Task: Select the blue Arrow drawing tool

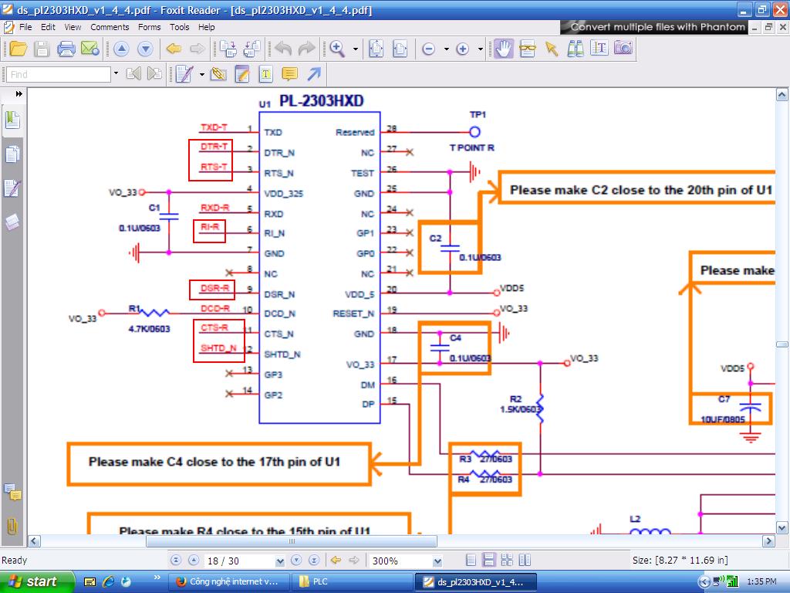Action: 313,74
